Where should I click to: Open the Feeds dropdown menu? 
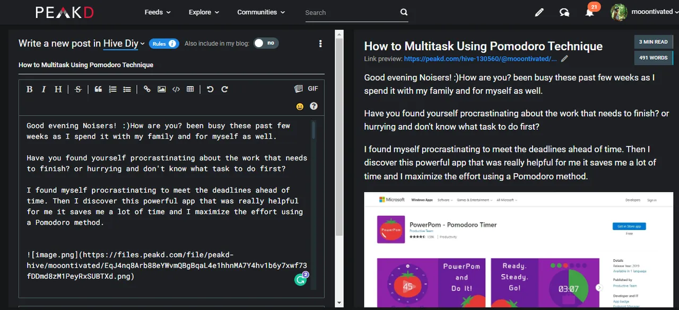[x=158, y=12]
